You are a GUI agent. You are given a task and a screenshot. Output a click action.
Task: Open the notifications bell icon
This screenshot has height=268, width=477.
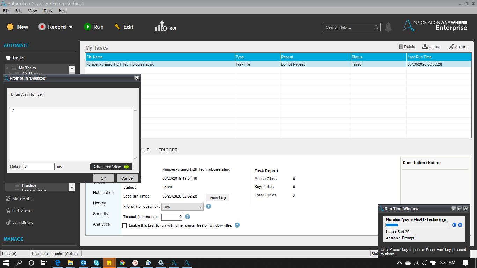(388, 27)
